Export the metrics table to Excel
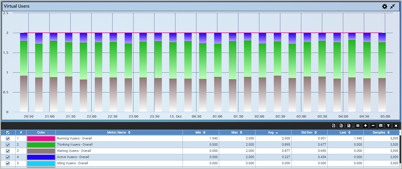 tap(341, 126)
